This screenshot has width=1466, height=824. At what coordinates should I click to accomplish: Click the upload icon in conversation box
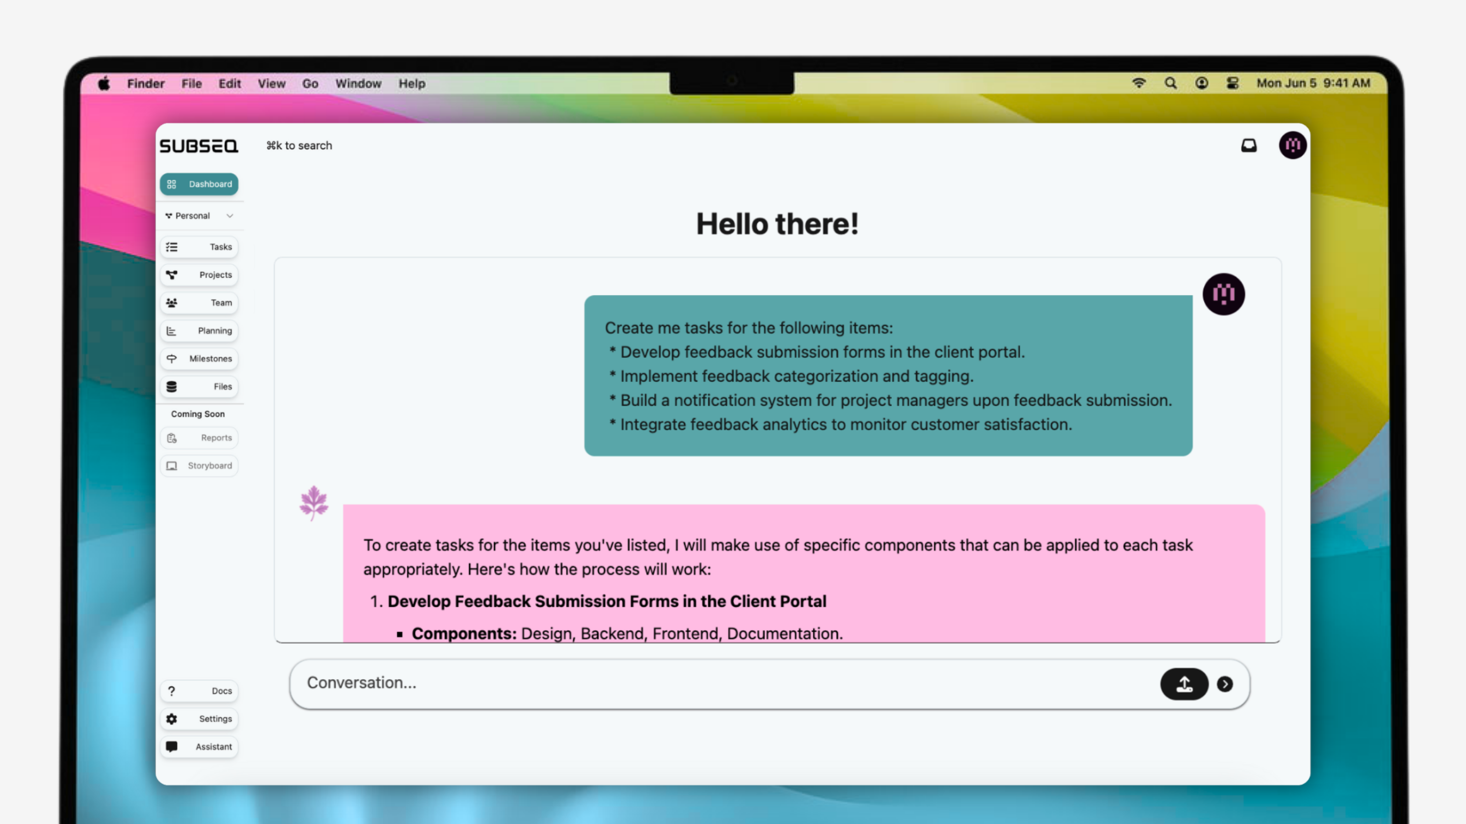[1184, 683]
